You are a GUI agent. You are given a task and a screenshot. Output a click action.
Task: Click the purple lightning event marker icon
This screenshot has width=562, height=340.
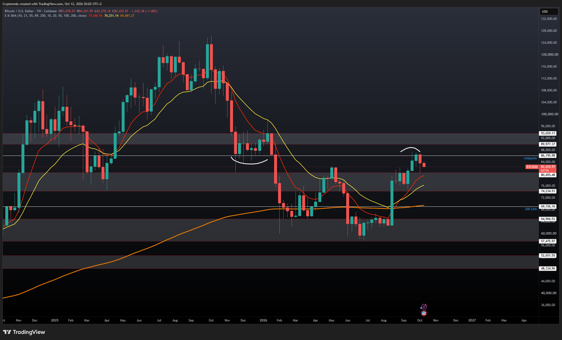click(424, 306)
